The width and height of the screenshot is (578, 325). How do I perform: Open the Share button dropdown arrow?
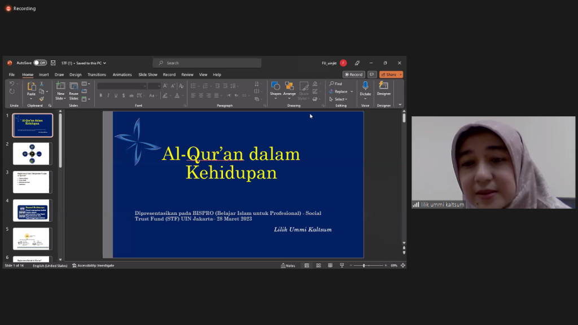[x=400, y=74]
